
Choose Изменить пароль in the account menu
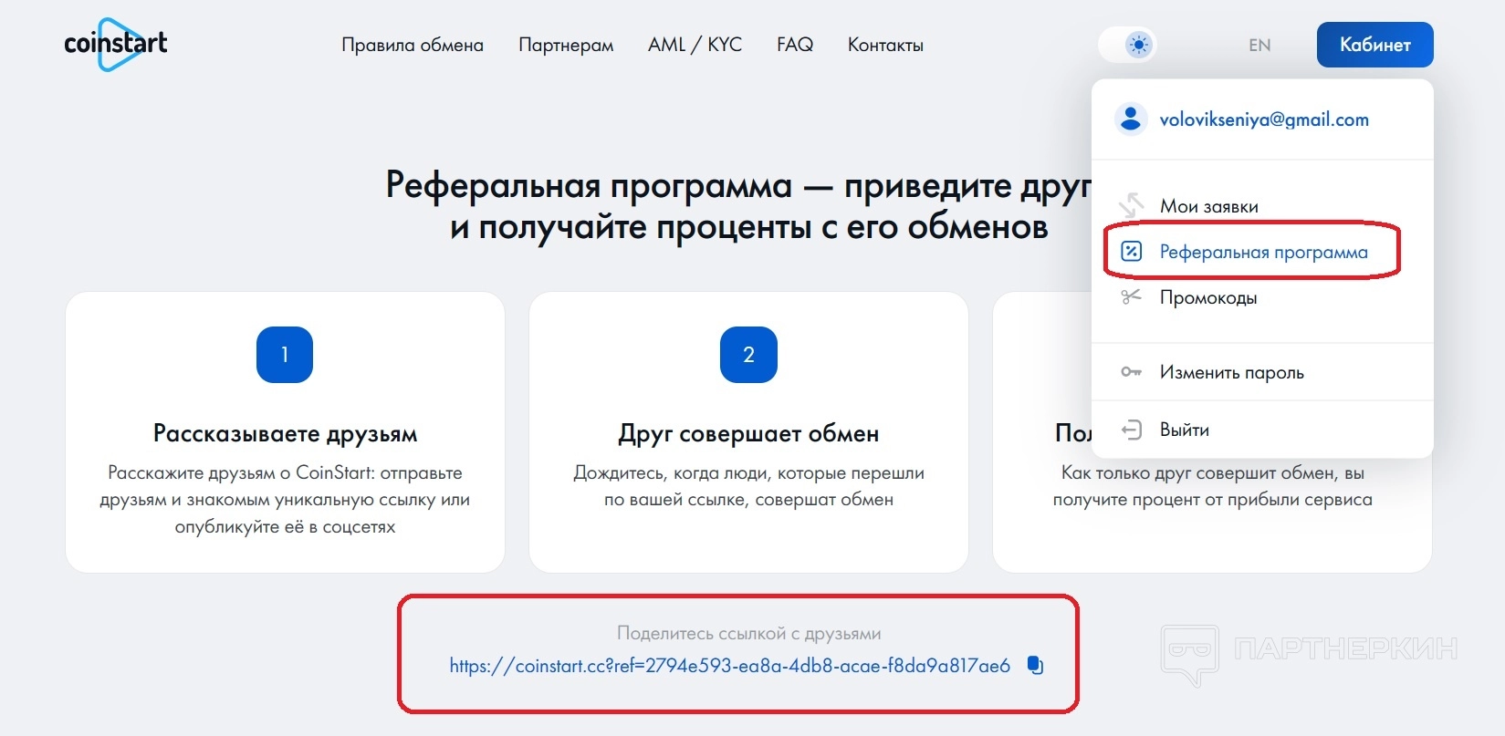pyautogui.click(x=1231, y=372)
